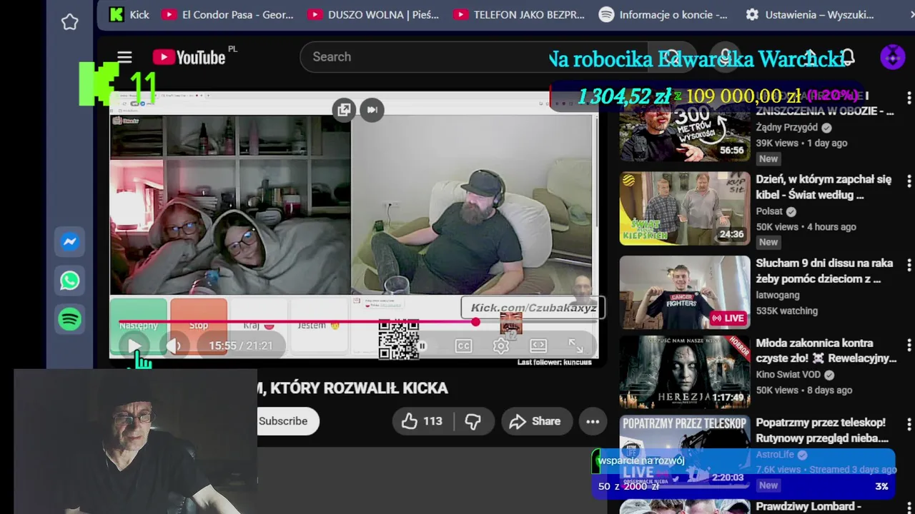Switch to DUSZO WOLNA tab
The width and height of the screenshot is (915, 514).
(374, 14)
